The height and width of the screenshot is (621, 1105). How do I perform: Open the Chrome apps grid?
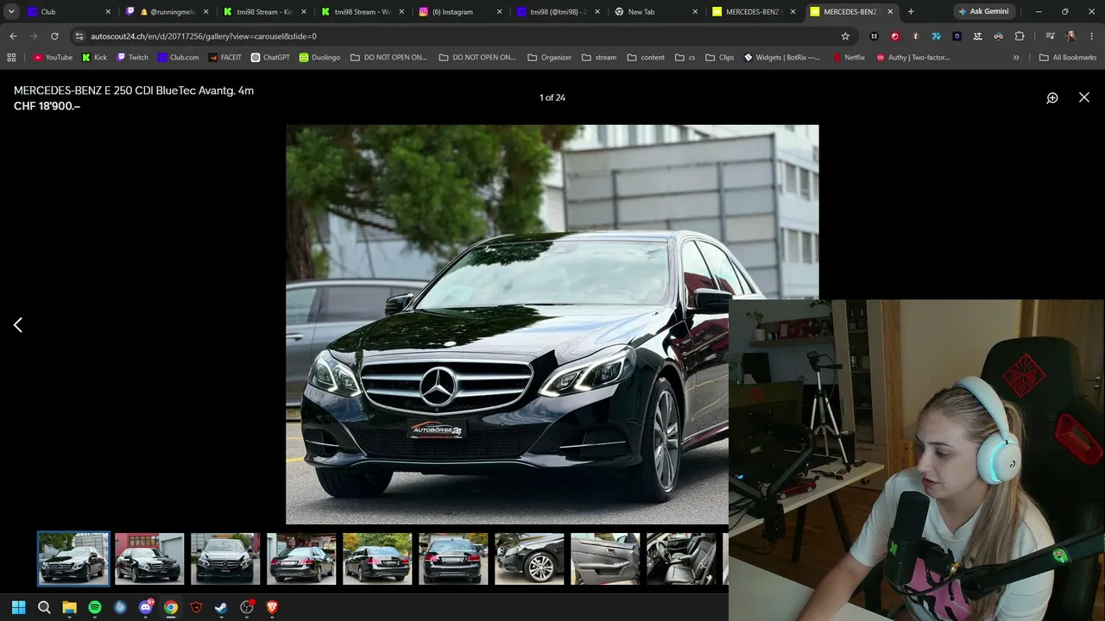pos(11,58)
